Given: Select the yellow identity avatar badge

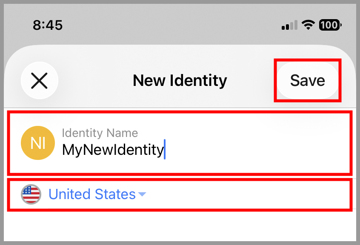Looking at the screenshot, I should (x=38, y=143).
